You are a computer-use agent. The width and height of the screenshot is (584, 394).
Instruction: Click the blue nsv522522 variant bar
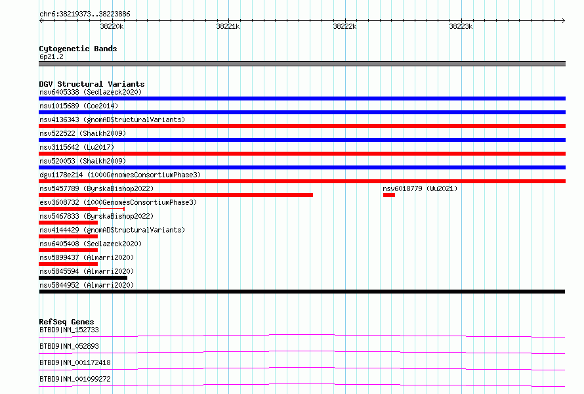point(302,140)
